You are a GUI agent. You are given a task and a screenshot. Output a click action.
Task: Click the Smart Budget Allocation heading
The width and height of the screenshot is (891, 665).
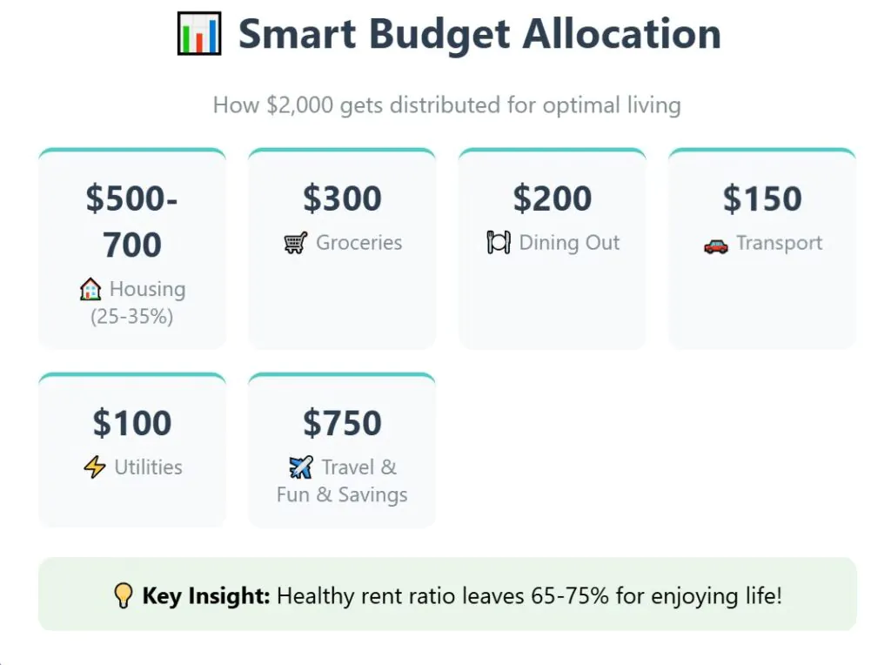pyautogui.click(x=479, y=35)
